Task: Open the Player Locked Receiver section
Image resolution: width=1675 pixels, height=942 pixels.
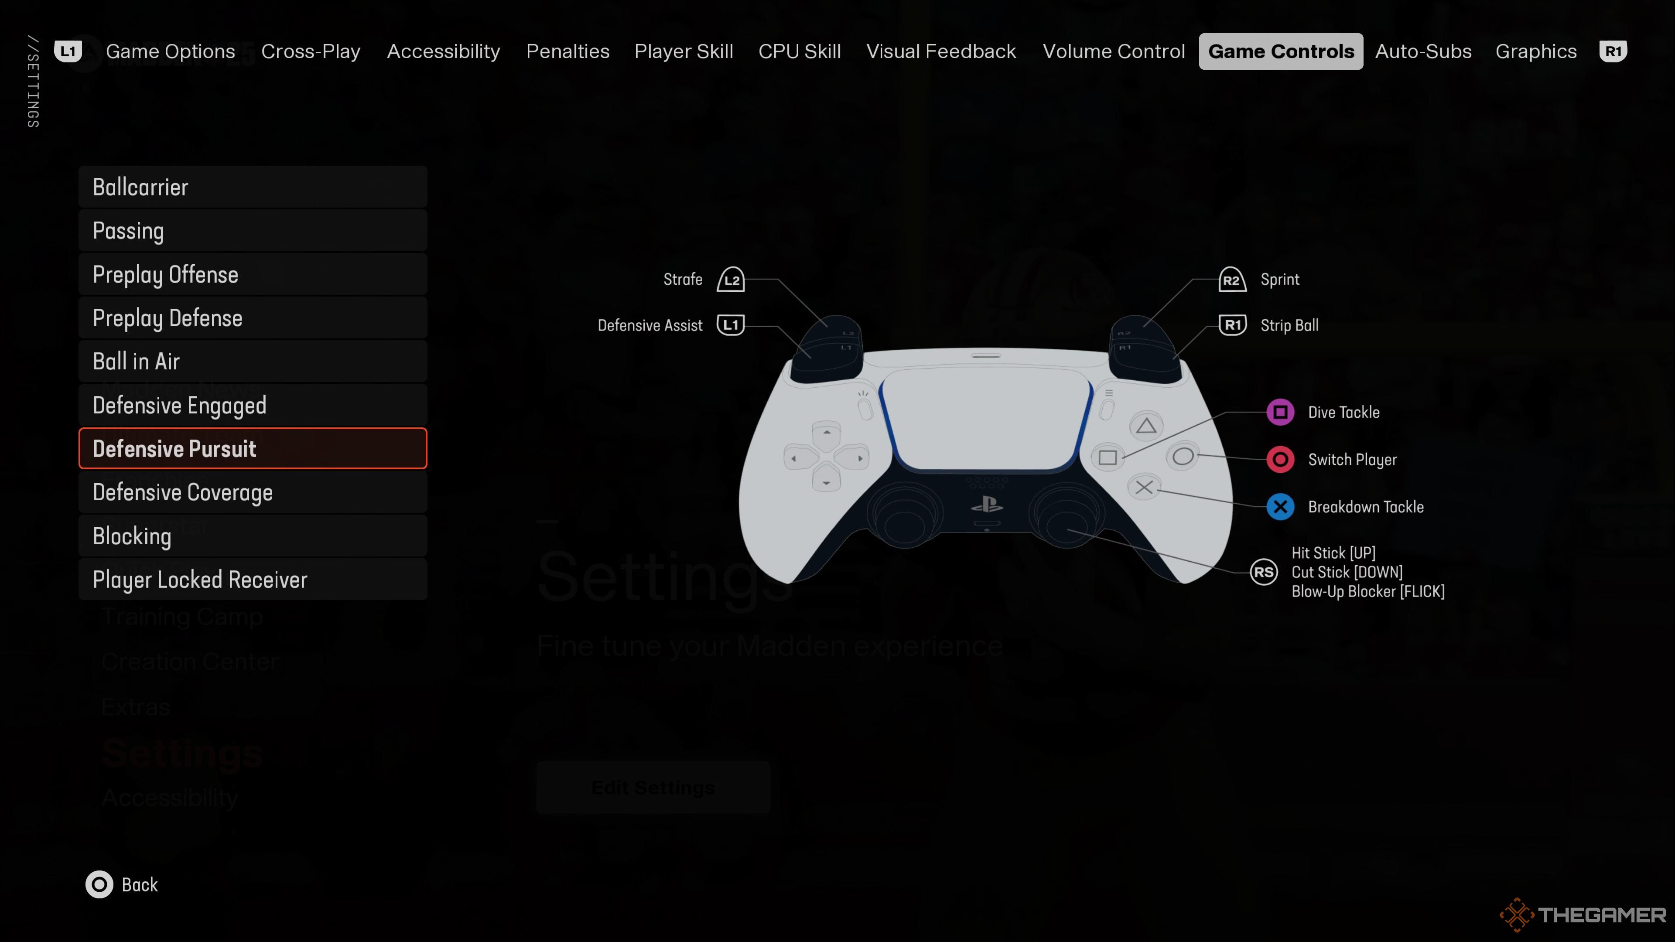Action: point(199,580)
